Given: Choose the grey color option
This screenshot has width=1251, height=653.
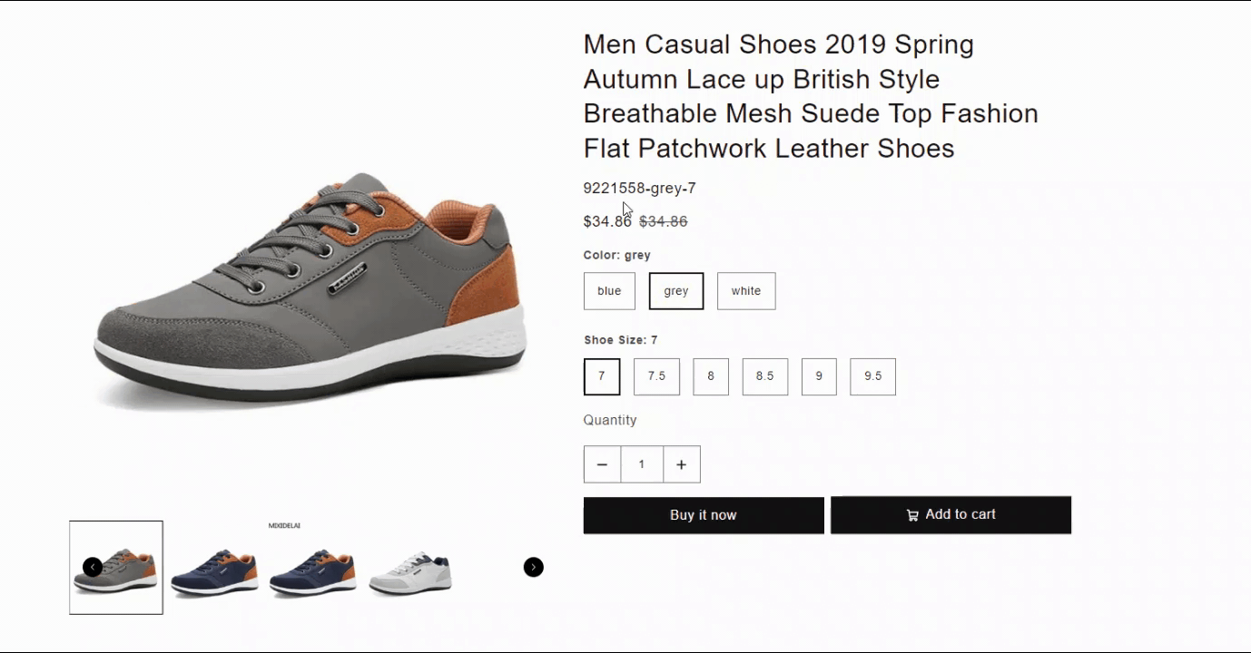Looking at the screenshot, I should coord(676,291).
